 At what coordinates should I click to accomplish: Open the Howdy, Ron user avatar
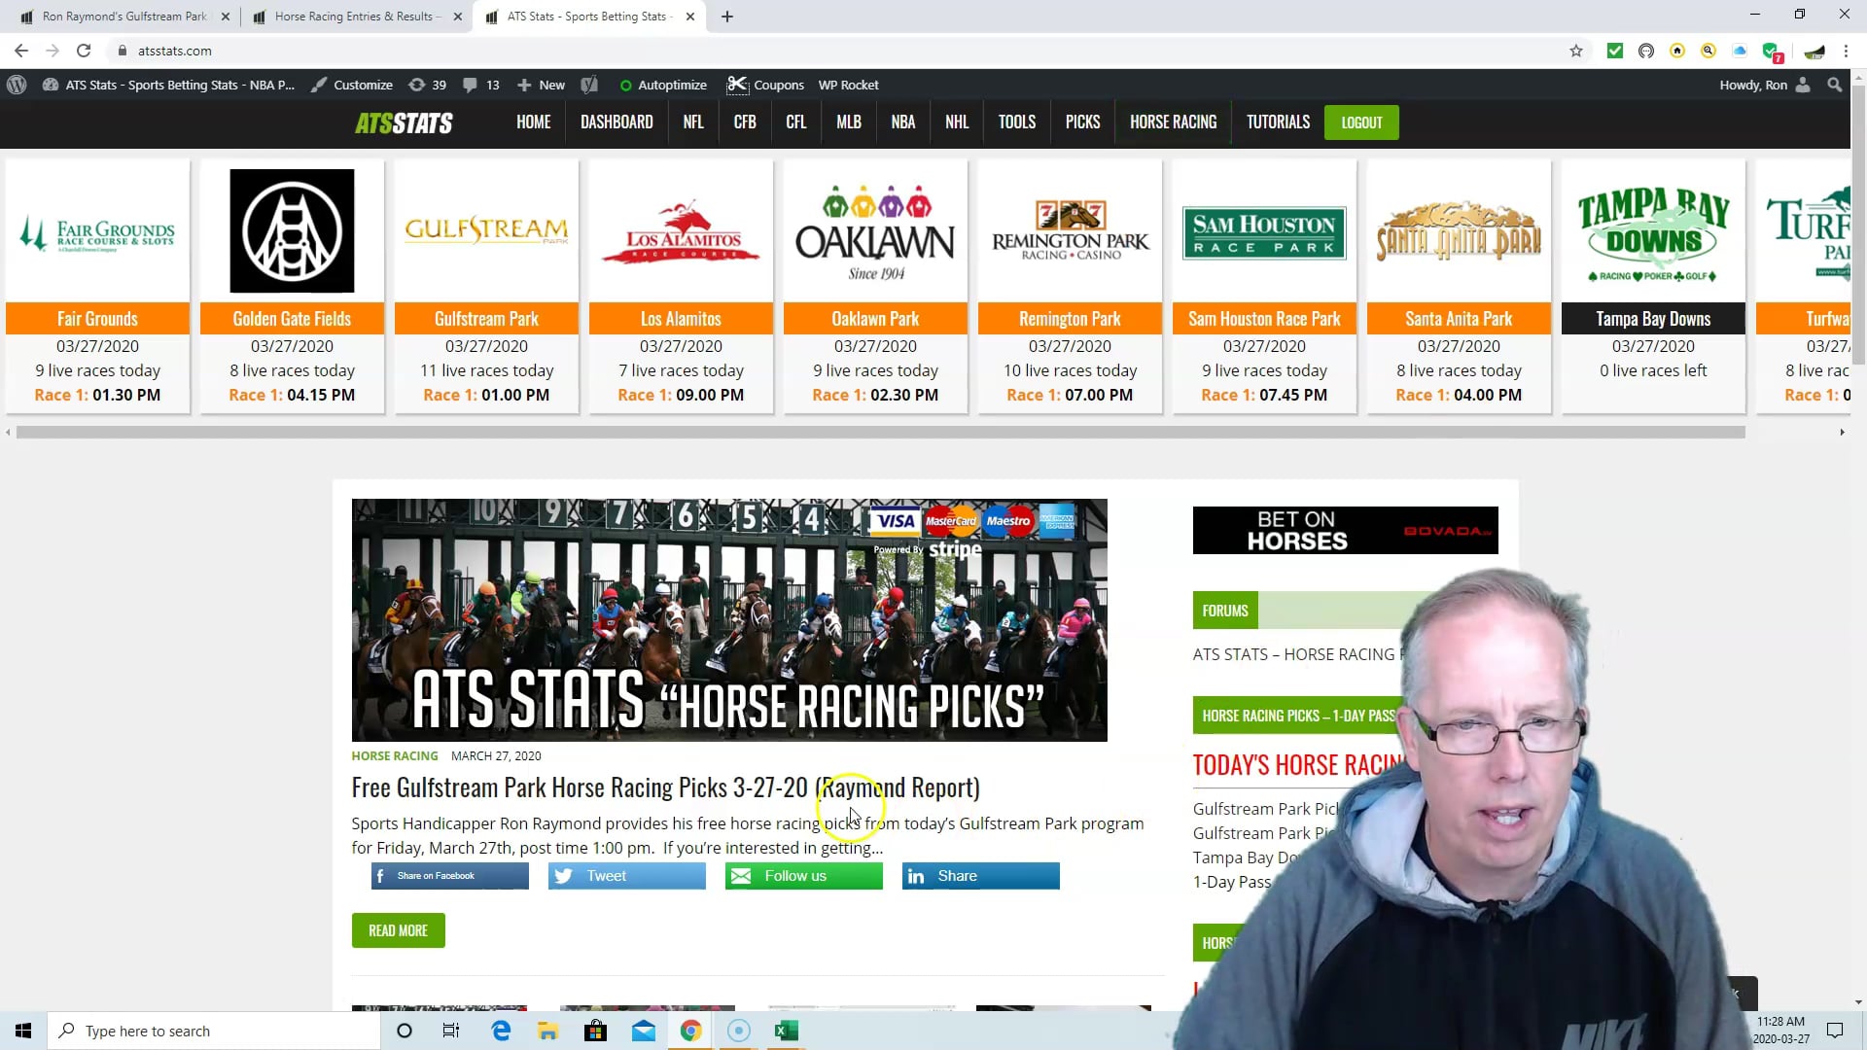coord(1803,85)
